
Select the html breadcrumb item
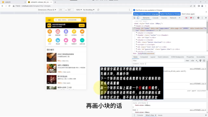[x=134, y=53]
